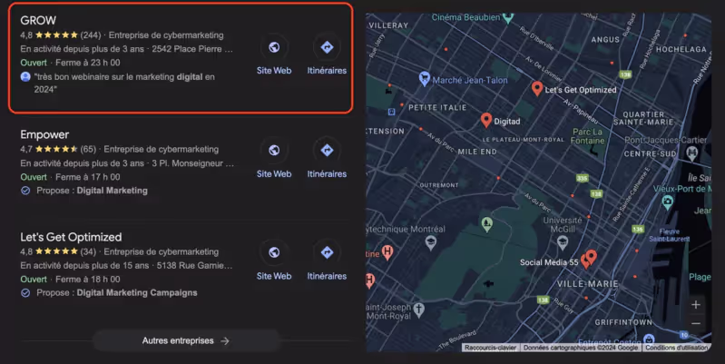This screenshot has height=364, width=725.
Task: Click the Let's Get Optimized 4,8 rating
Action: click(58, 251)
